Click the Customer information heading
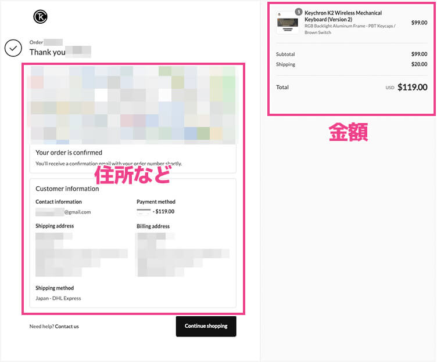 pos(67,189)
